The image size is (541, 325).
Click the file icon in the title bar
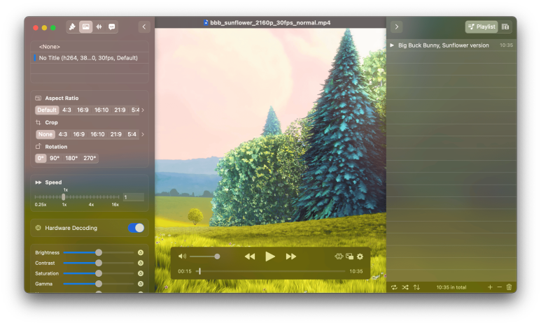point(206,23)
